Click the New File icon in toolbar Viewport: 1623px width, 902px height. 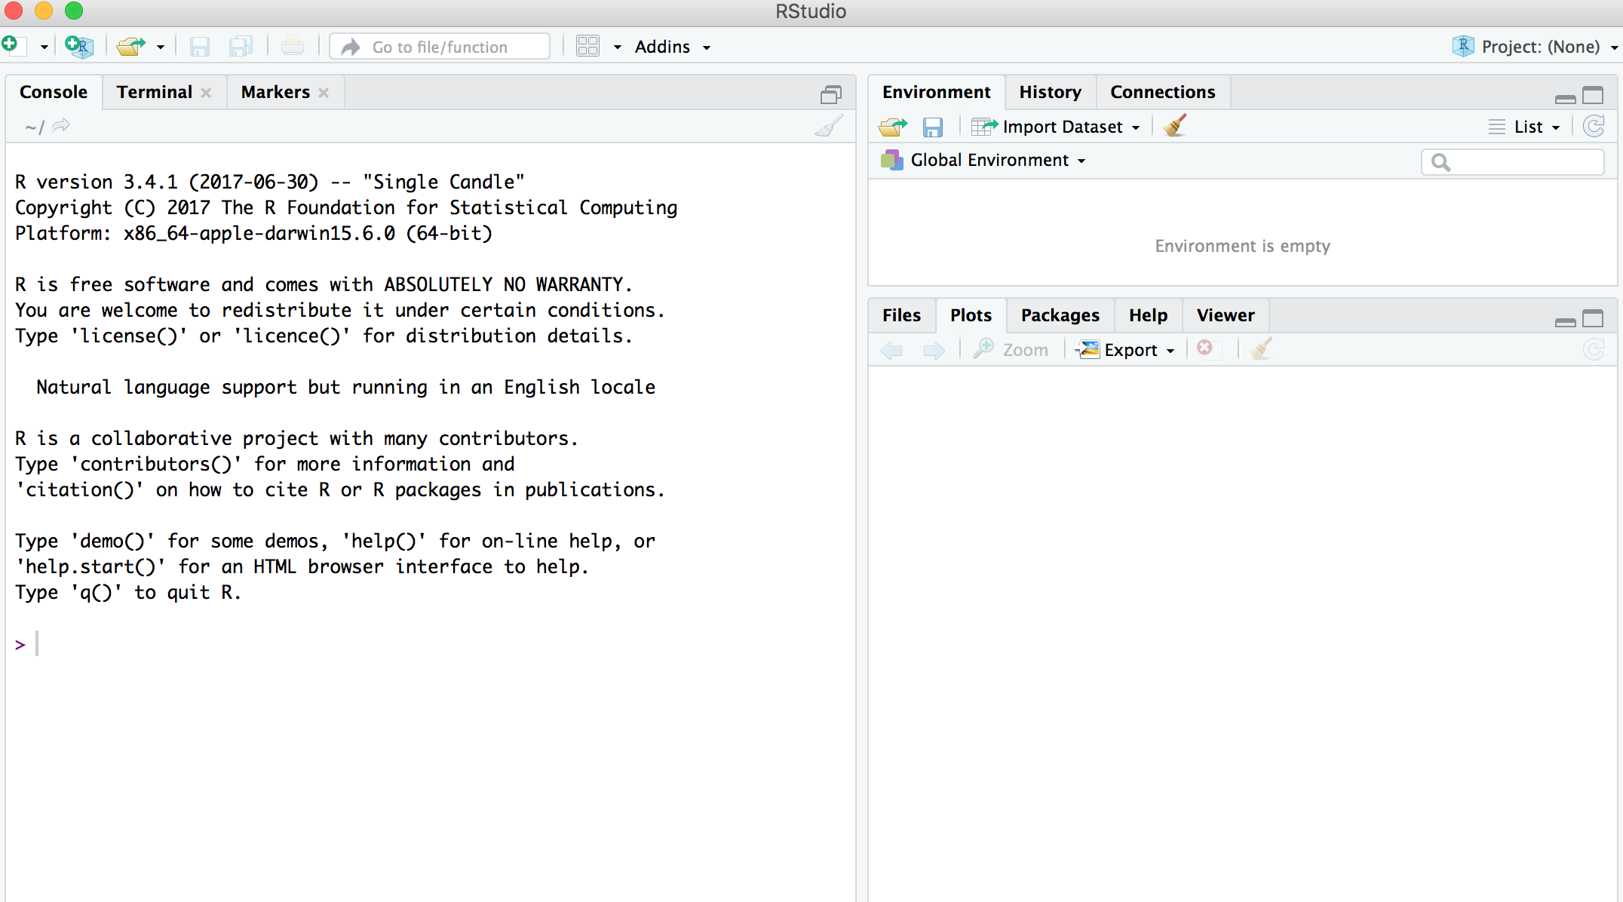click(x=14, y=46)
